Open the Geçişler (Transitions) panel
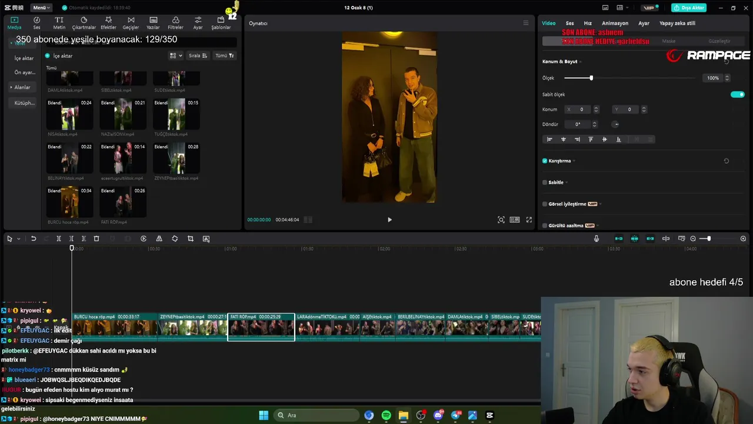 pyautogui.click(x=131, y=23)
